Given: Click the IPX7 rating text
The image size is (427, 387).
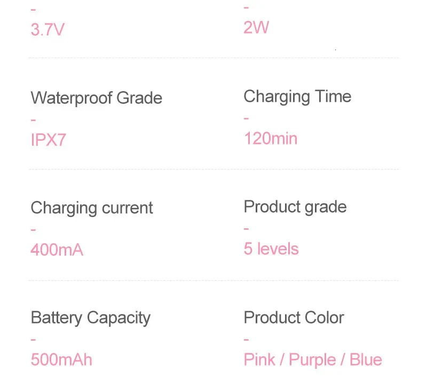Looking at the screenshot, I should [49, 140].
